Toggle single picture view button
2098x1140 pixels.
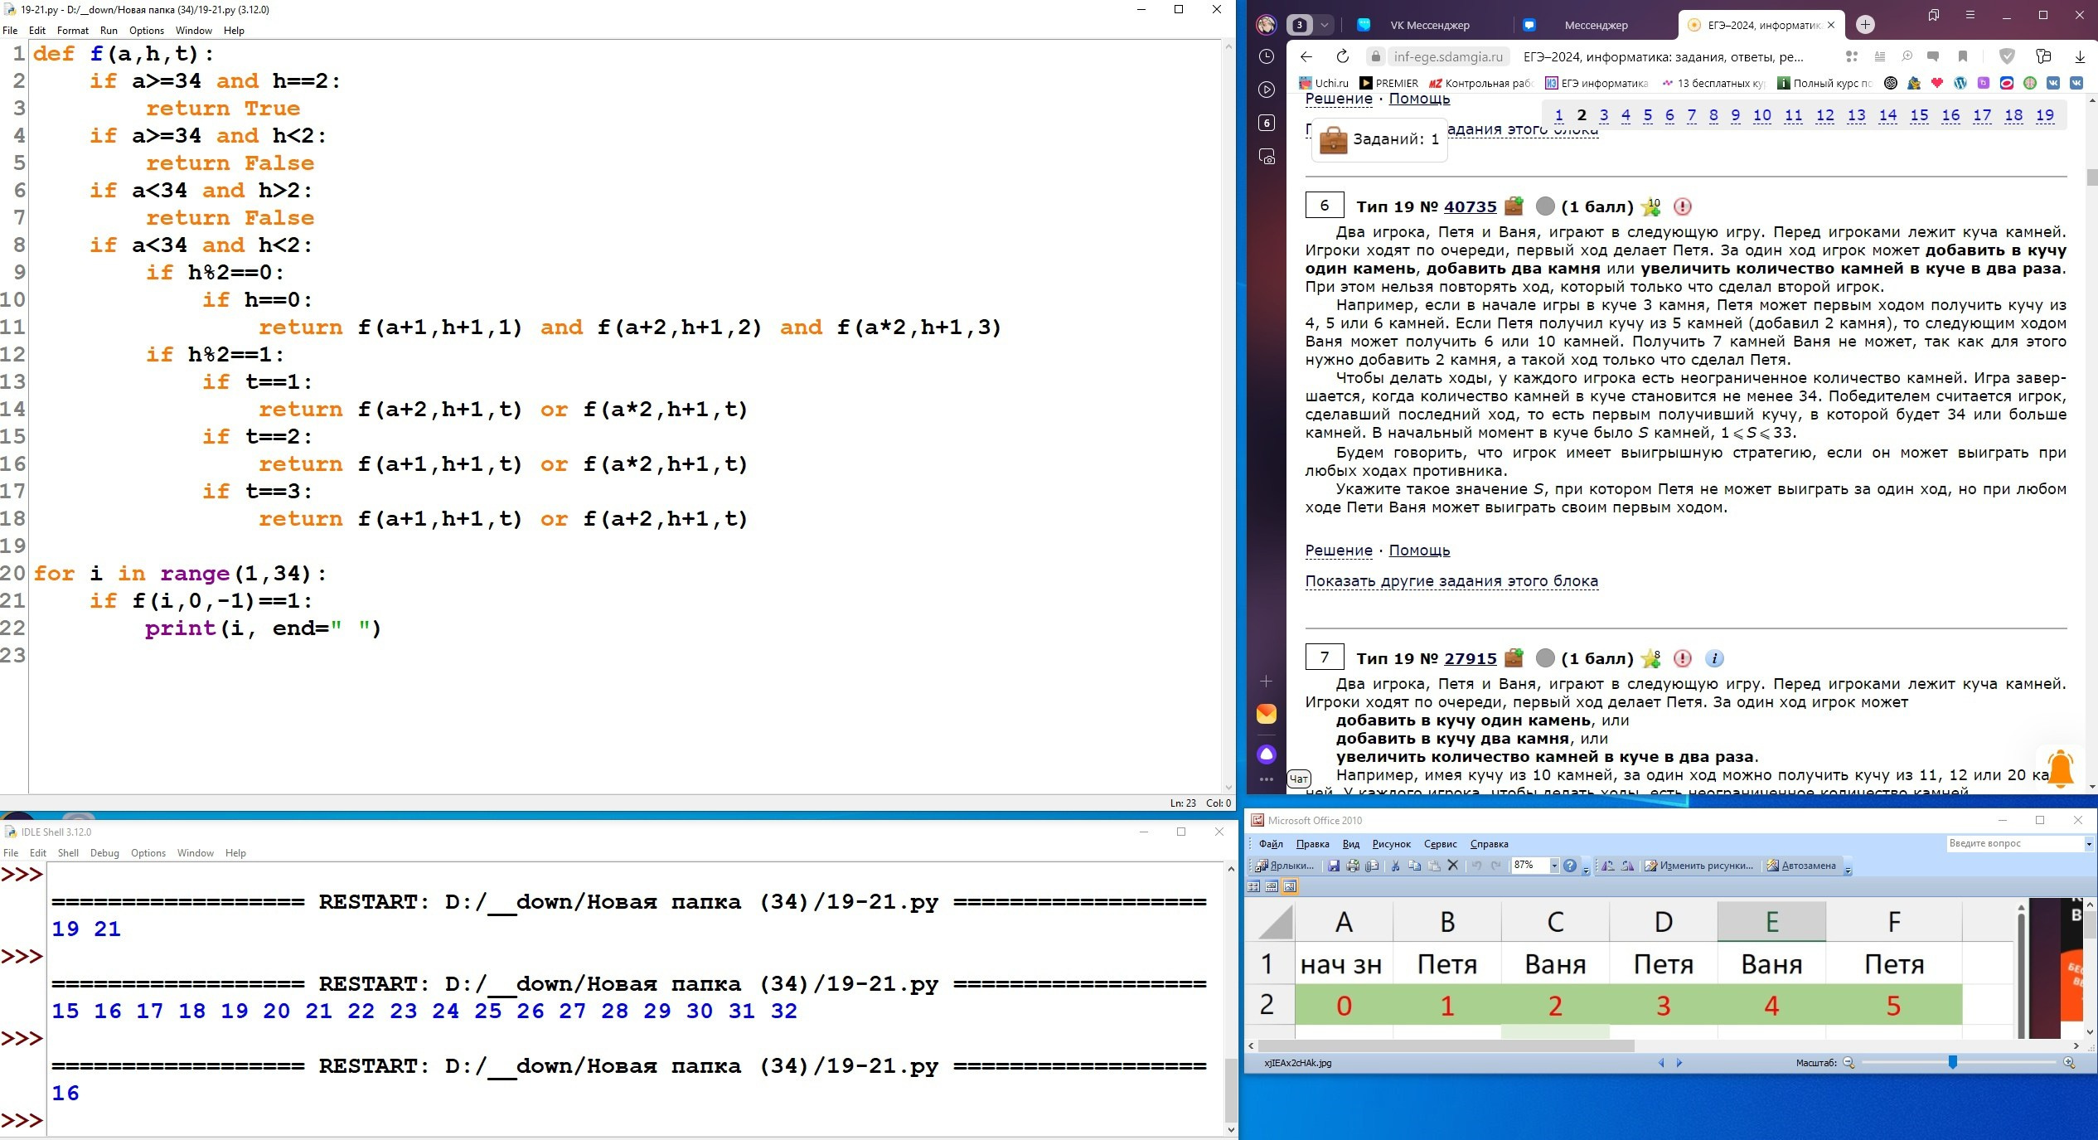[x=1290, y=886]
